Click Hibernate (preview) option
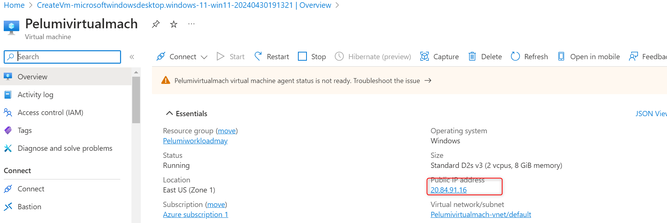The image size is (667, 223). (373, 57)
